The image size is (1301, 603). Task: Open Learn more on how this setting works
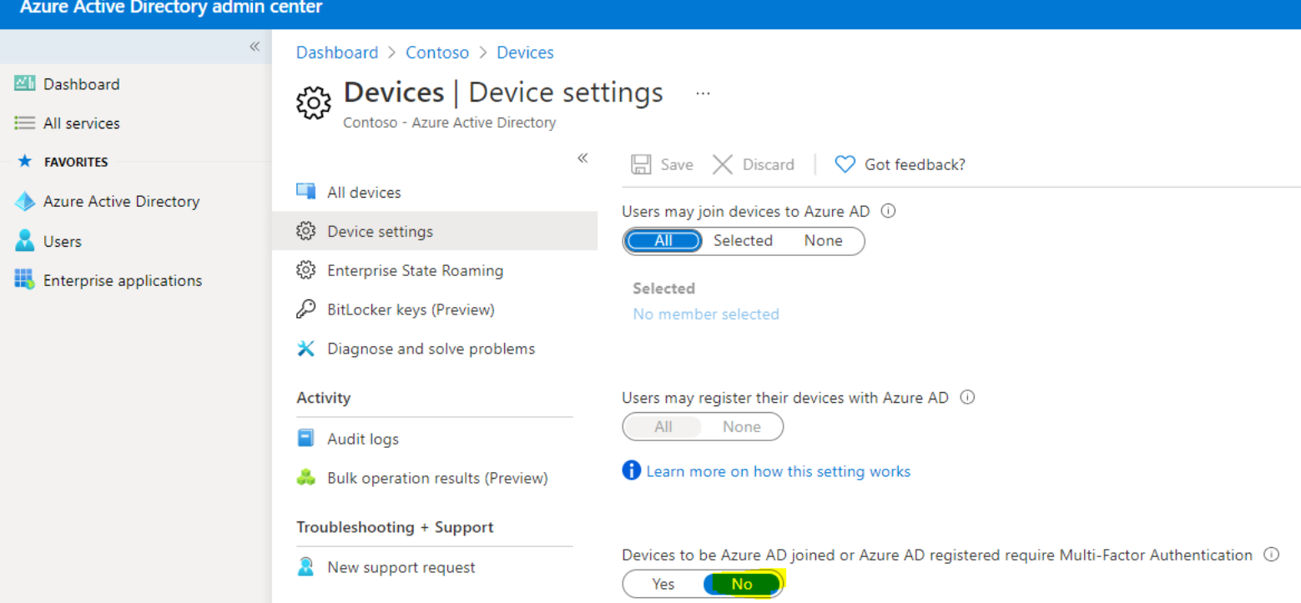tap(778, 472)
